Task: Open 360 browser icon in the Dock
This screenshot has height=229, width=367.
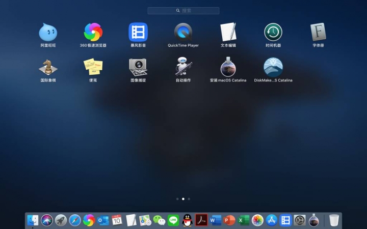Action: (89, 220)
